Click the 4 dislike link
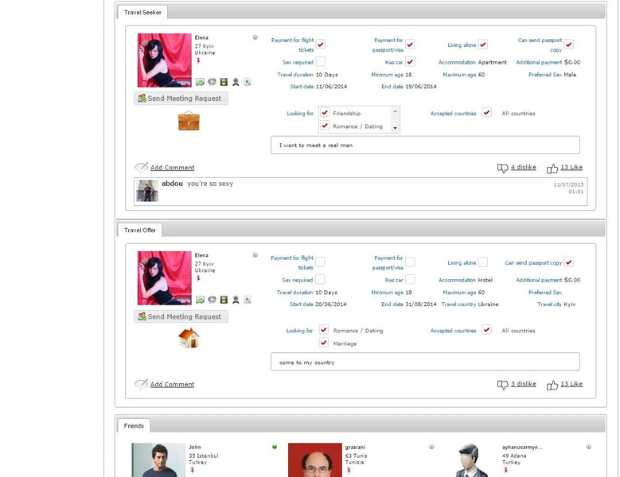This screenshot has height=477, width=620. click(x=523, y=167)
